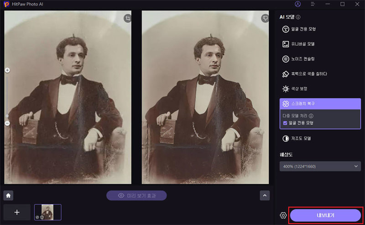Click the 다중 모델 처리 info icon
This screenshot has width=365, height=225.
311,116
